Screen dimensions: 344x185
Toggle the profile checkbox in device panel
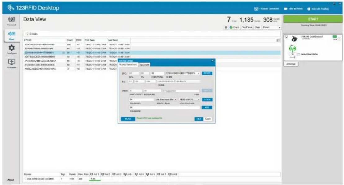pos(299,54)
